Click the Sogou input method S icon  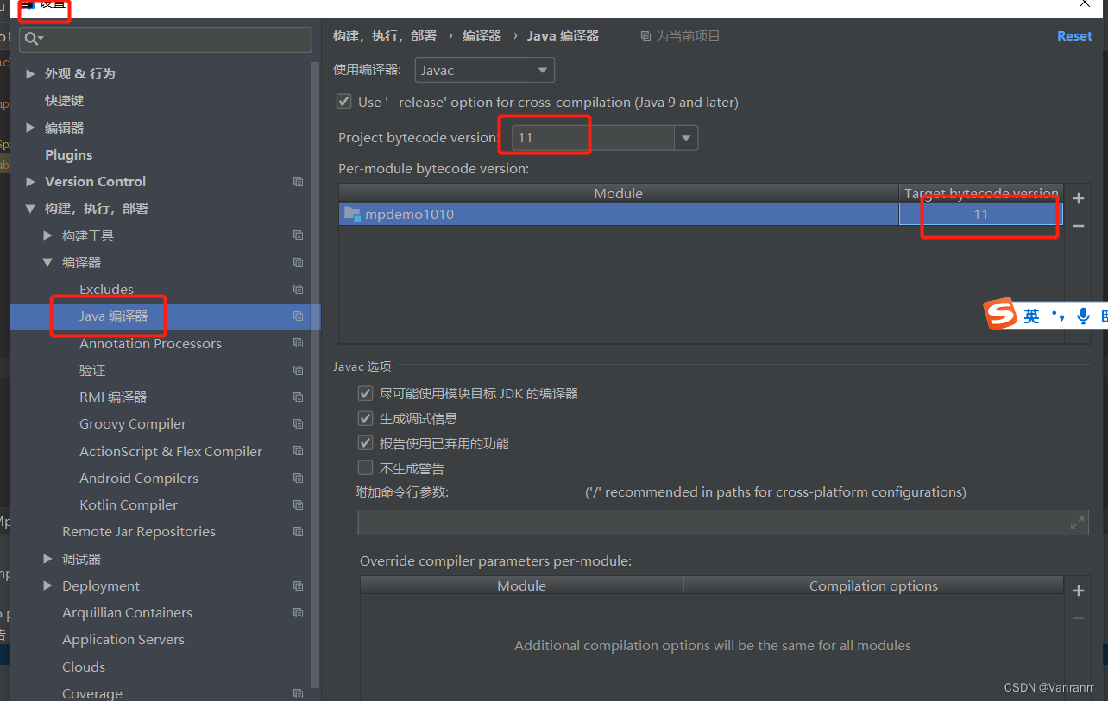coord(1001,315)
